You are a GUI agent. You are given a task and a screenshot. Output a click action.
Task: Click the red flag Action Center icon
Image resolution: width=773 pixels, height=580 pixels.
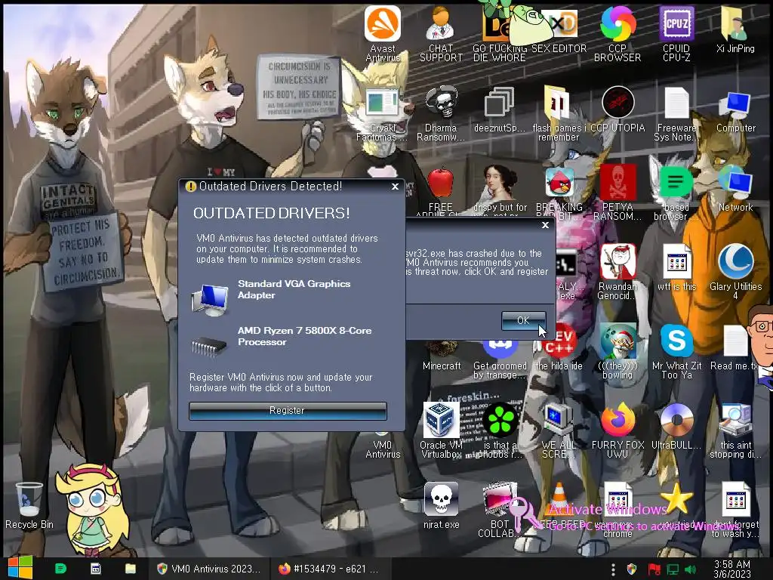[654, 569]
